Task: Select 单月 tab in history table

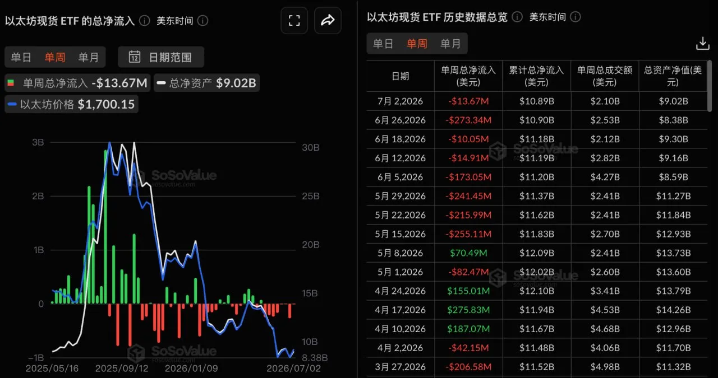Action: (450, 44)
